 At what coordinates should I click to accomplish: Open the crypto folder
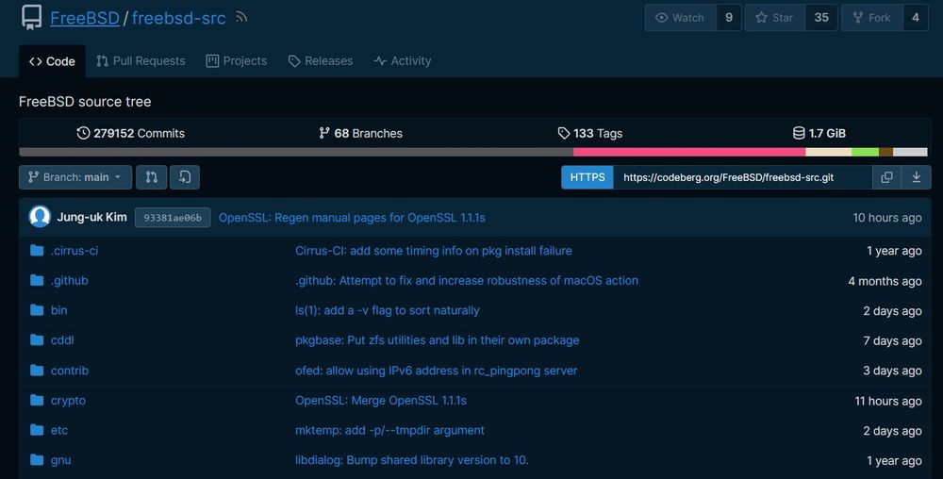pyautogui.click(x=68, y=401)
